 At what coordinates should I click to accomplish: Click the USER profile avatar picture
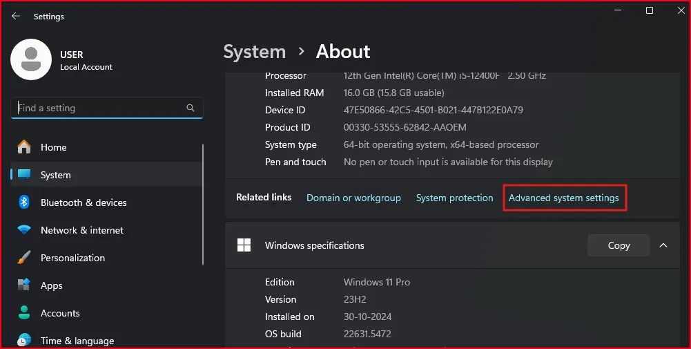click(x=31, y=59)
